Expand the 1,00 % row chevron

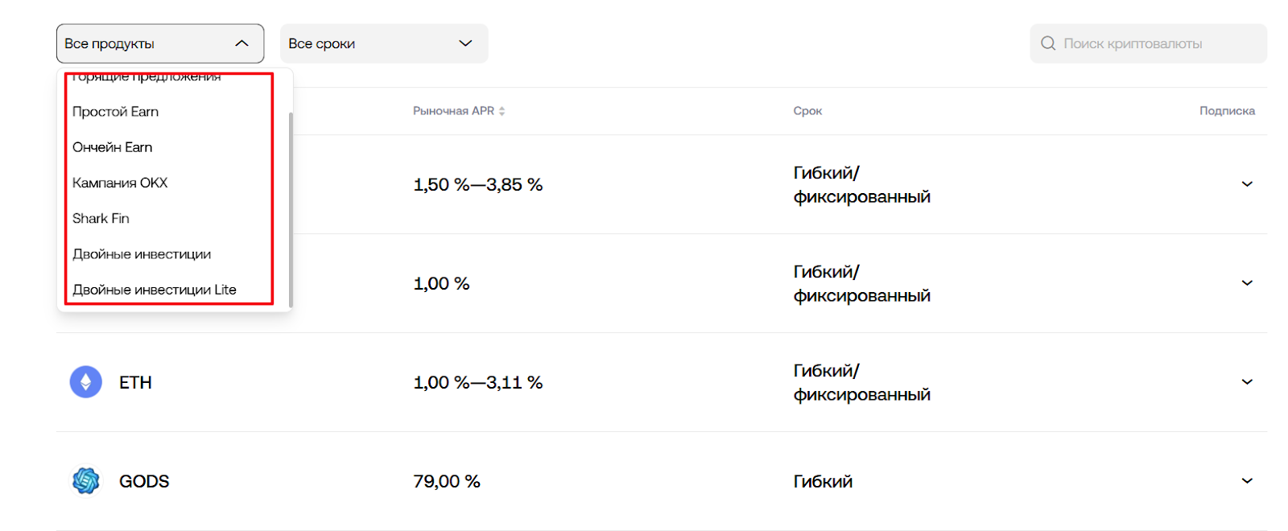point(1247,283)
